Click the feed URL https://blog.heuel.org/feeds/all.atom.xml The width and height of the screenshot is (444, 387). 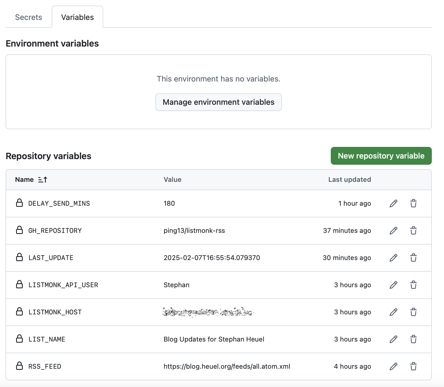click(x=227, y=366)
